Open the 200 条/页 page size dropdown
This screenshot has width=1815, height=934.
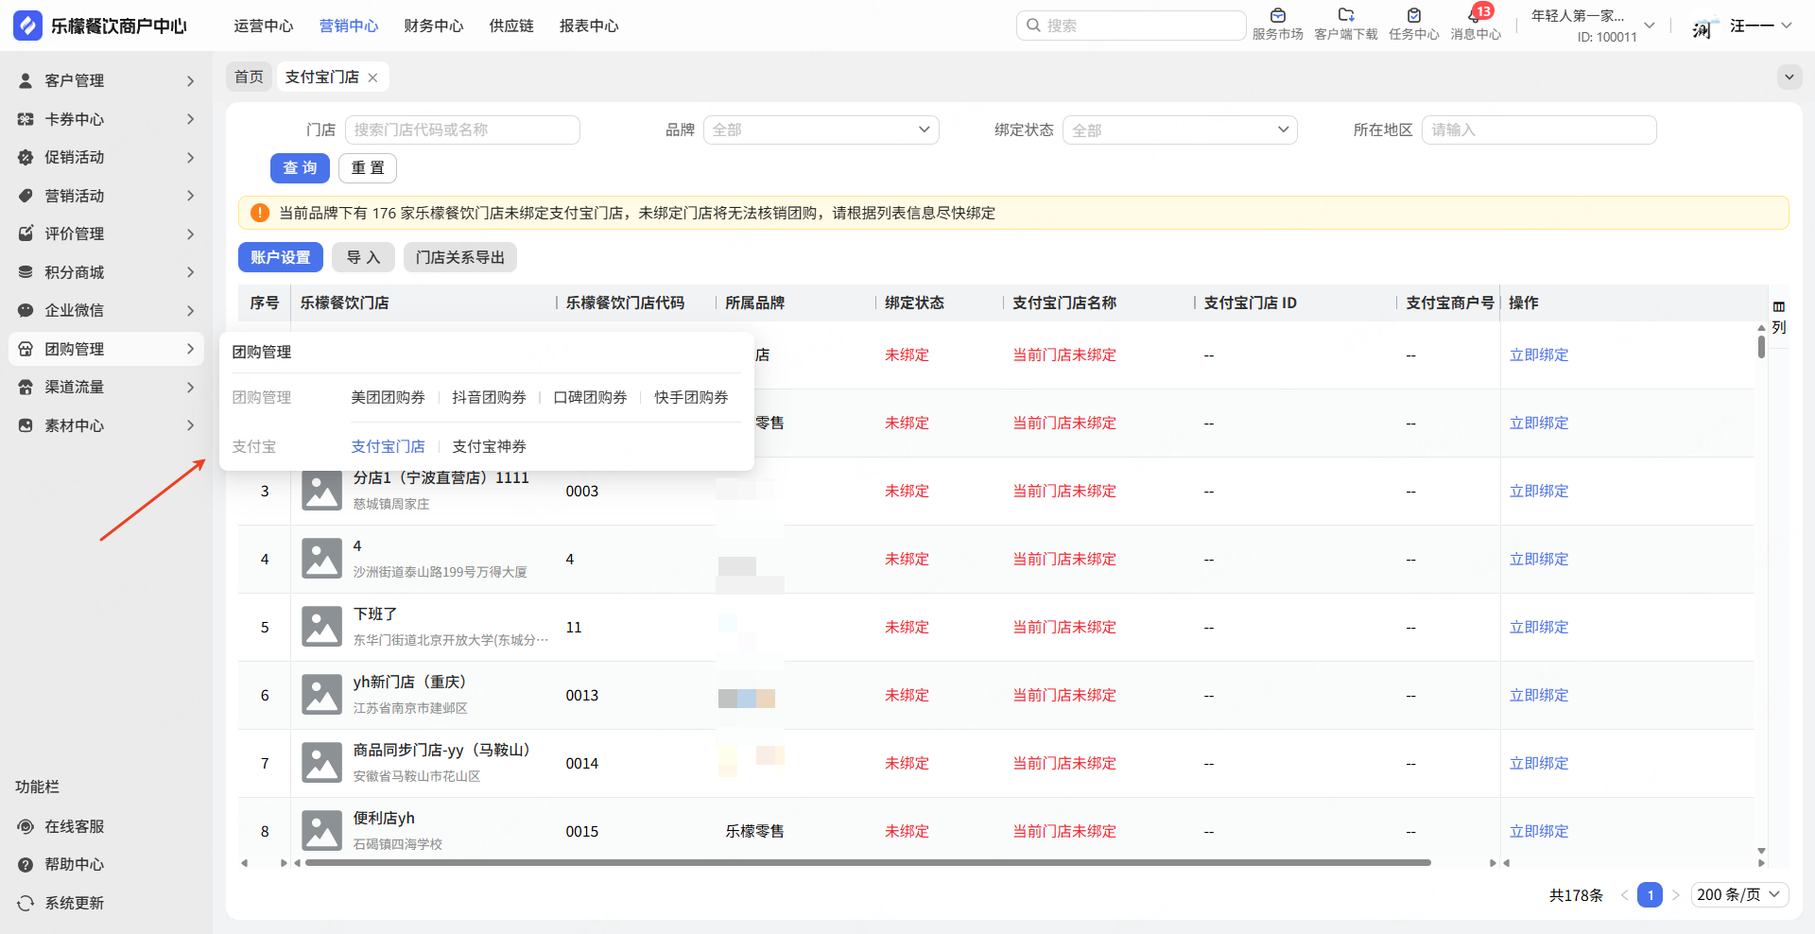[x=1738, y=895]
